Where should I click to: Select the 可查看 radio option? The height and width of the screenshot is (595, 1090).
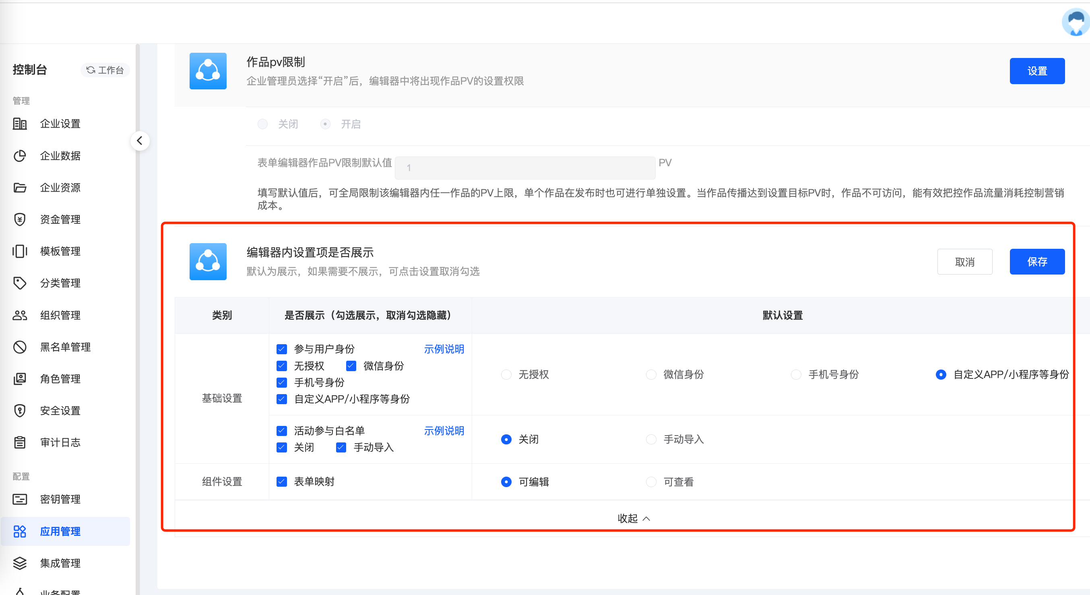(651, 481)
